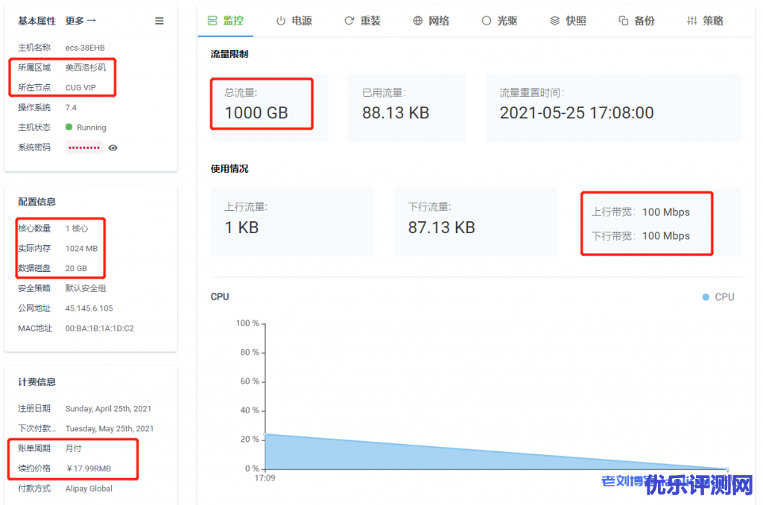Reveal system password with eye icon
The image size is (763, 505).
(x=113, y=148)
